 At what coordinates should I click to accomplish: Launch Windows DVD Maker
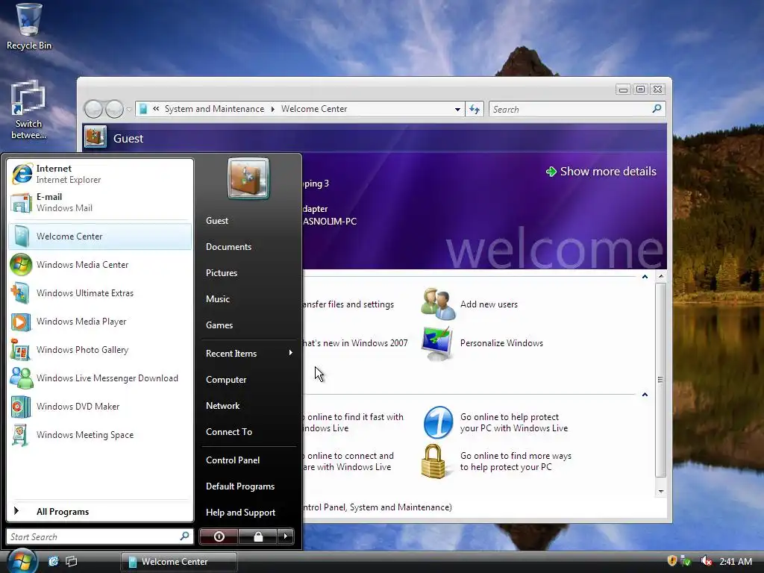(x=100, y=407)
